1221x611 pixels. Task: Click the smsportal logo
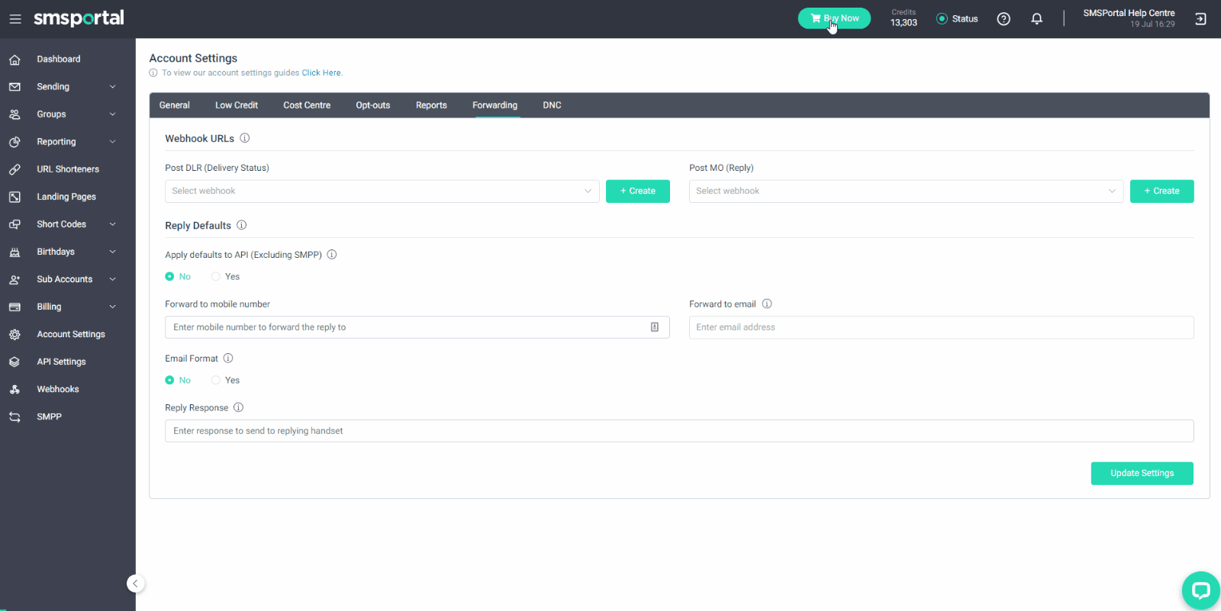coord(79,18)
